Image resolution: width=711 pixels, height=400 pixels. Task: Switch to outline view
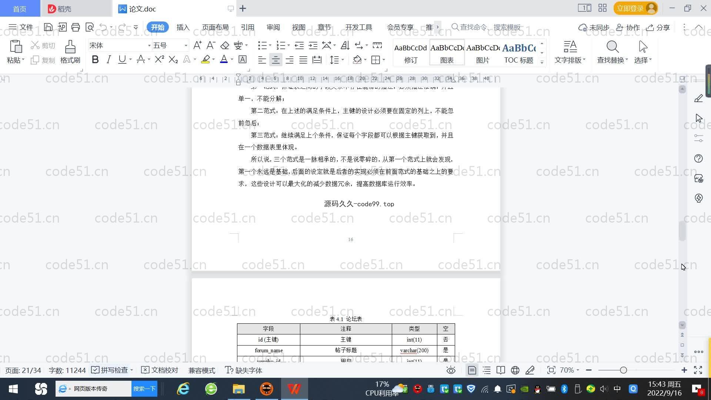pos(487,370)
